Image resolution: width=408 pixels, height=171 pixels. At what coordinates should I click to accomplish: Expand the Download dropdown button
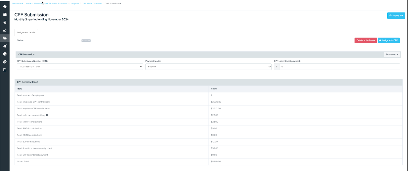click(392, 54)
